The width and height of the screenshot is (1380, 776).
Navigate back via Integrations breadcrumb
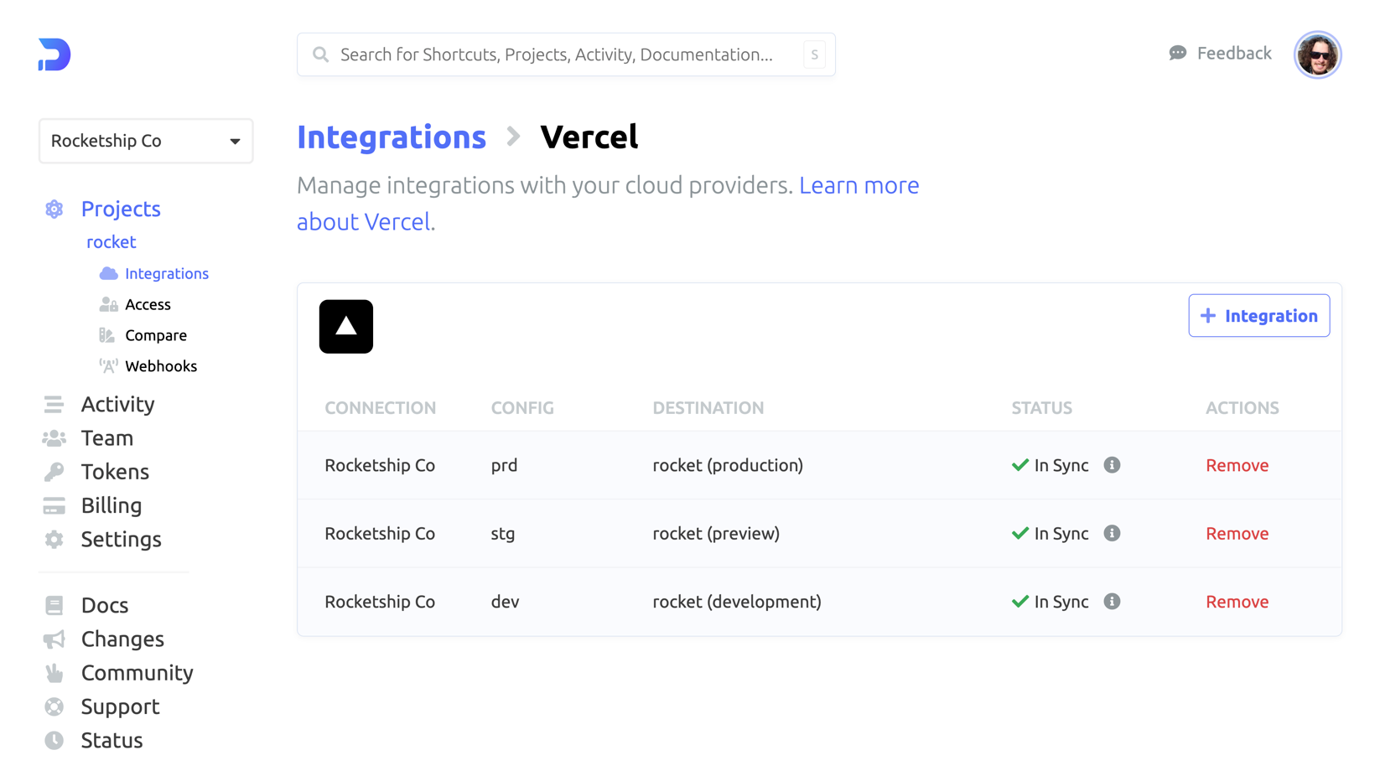392,137
